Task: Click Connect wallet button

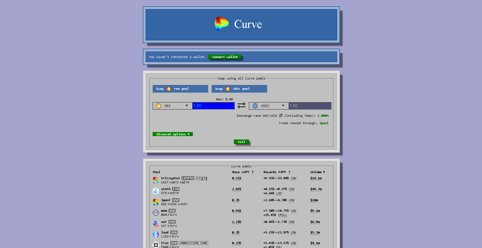Action: pos(225,57)
